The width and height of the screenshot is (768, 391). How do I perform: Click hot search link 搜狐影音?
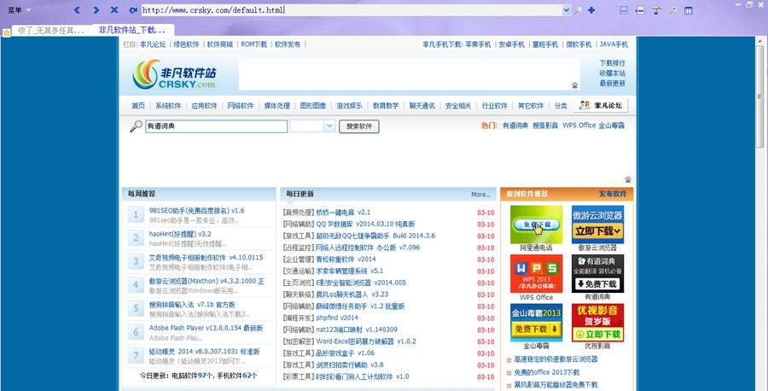(545, 125)
